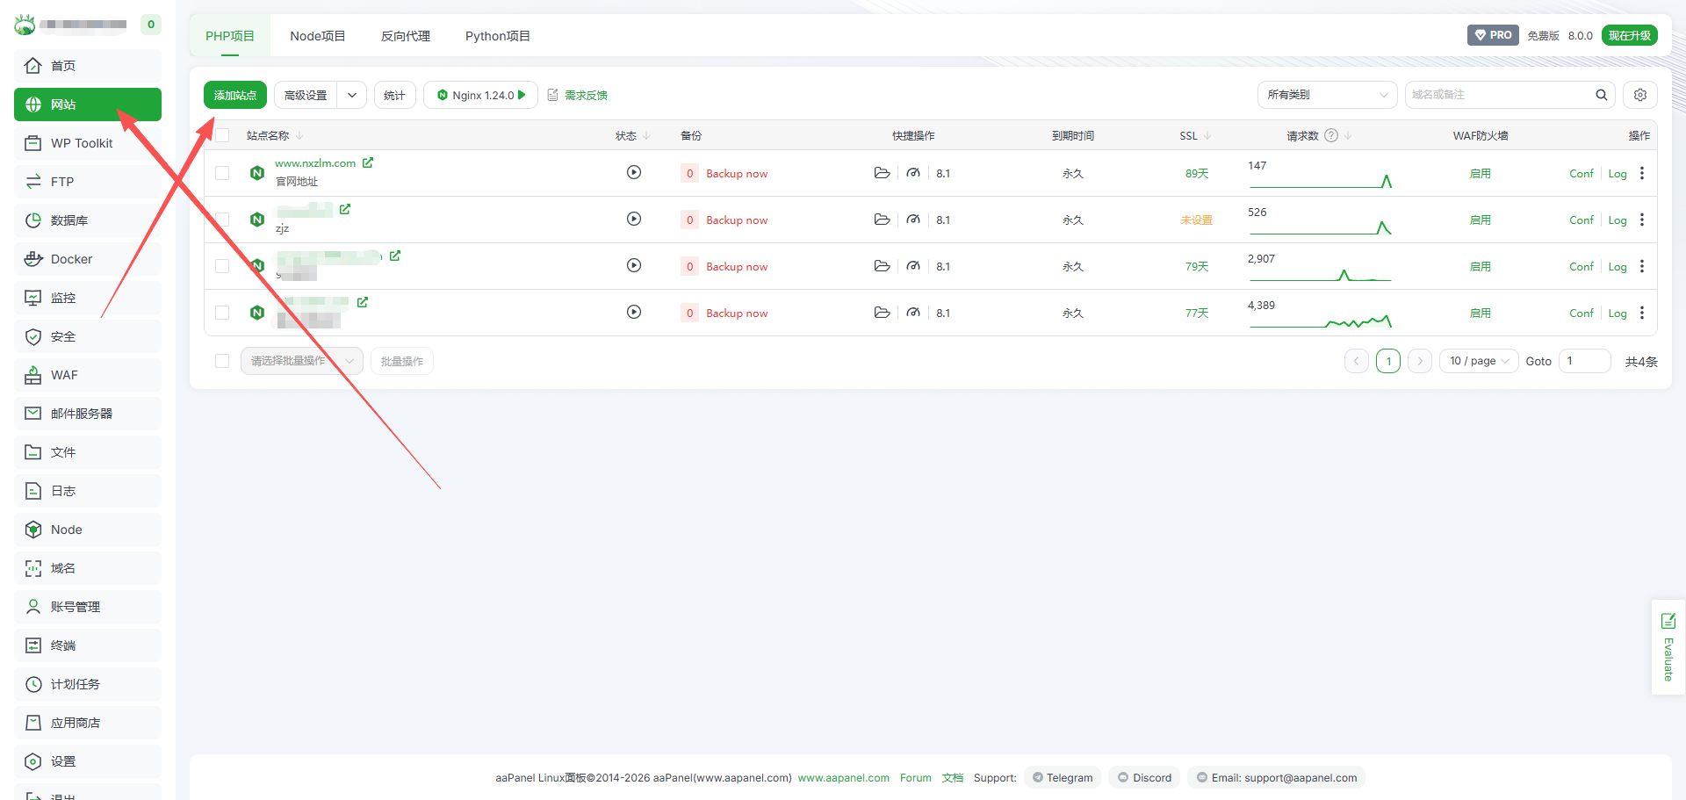Click the table settings gear icon

point(1639,95)
